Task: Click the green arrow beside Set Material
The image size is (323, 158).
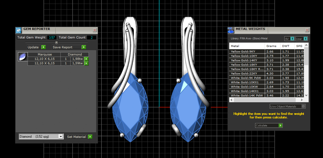Action: [90, 137]
